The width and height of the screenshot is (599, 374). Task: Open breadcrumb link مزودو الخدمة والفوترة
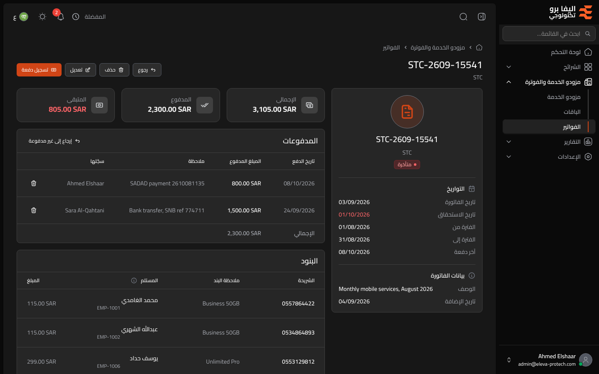(x=438, y=47)
